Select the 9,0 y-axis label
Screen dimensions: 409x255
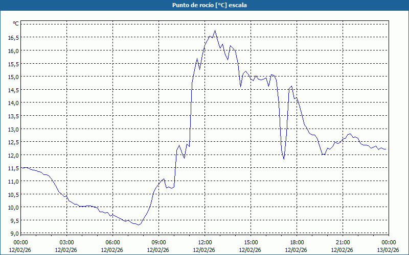coord(14,234)
